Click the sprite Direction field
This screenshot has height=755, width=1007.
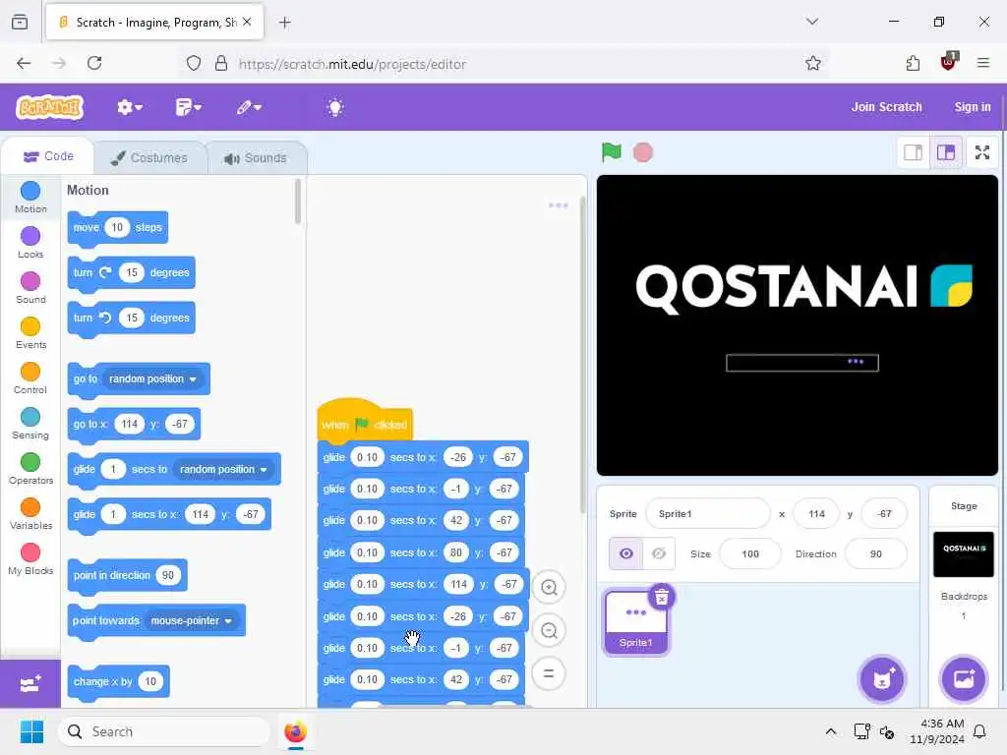click(876, 553)
